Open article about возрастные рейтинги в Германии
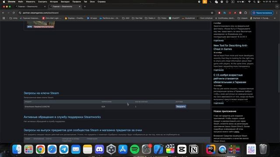 [230, 78]
